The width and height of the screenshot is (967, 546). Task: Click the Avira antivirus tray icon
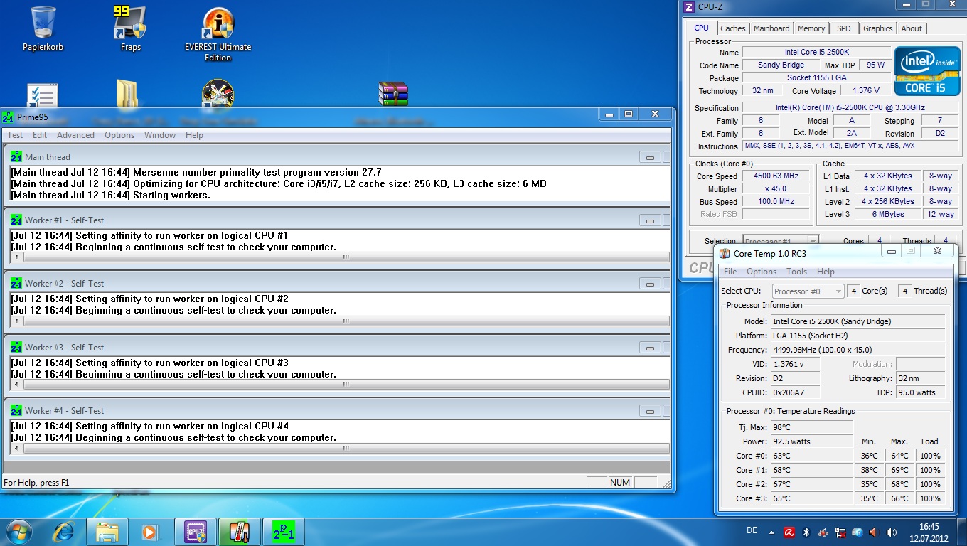click(x=789, y=532)
